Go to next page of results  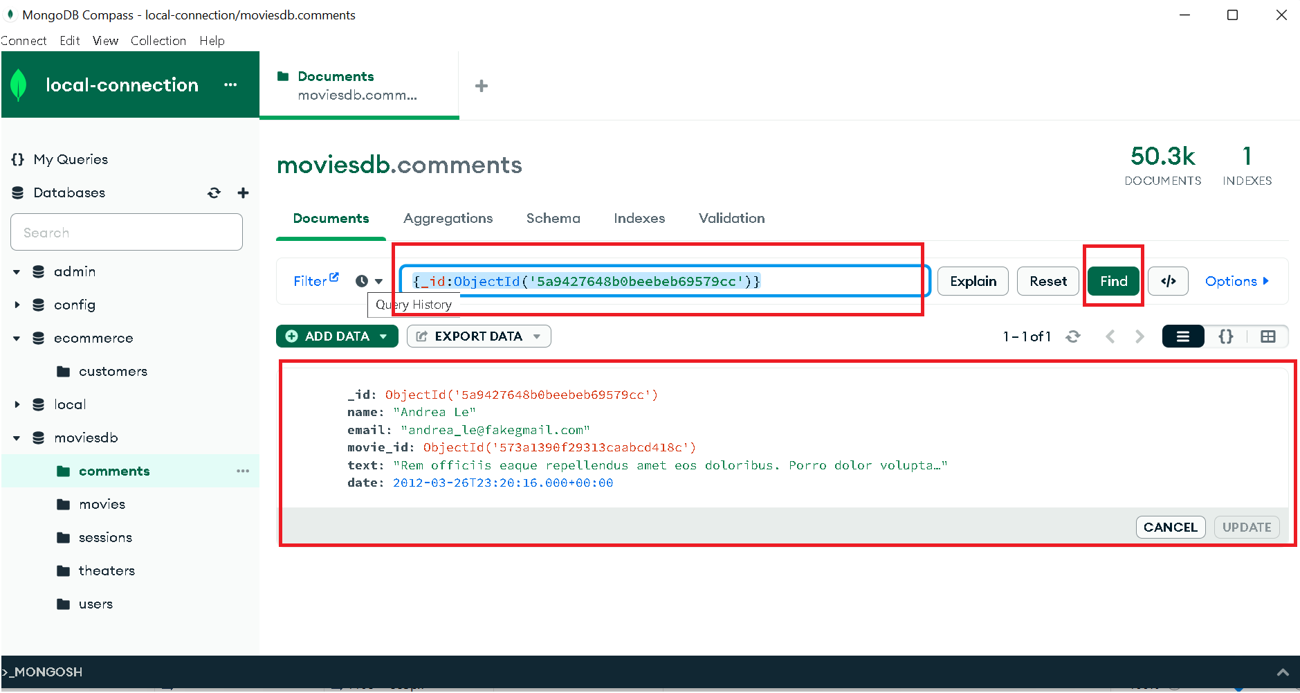(x=1139, y=336)
